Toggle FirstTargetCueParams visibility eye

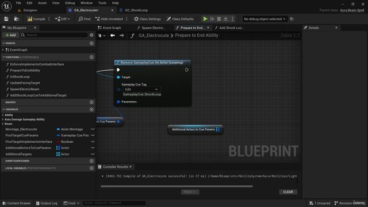pos(93,136)
